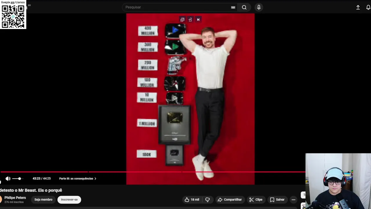Click the enter-arrow overlay icon on the video
The image size is (371, 209).
point(190,20)
